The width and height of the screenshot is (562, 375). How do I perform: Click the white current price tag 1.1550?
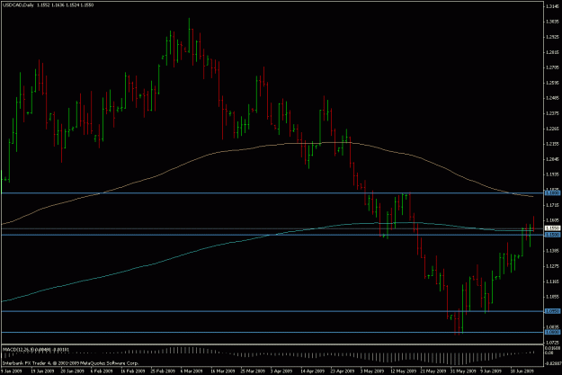coord(552,228)
